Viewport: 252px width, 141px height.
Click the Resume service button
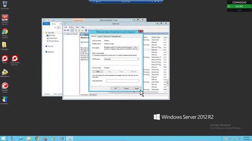tap(133, 71)
